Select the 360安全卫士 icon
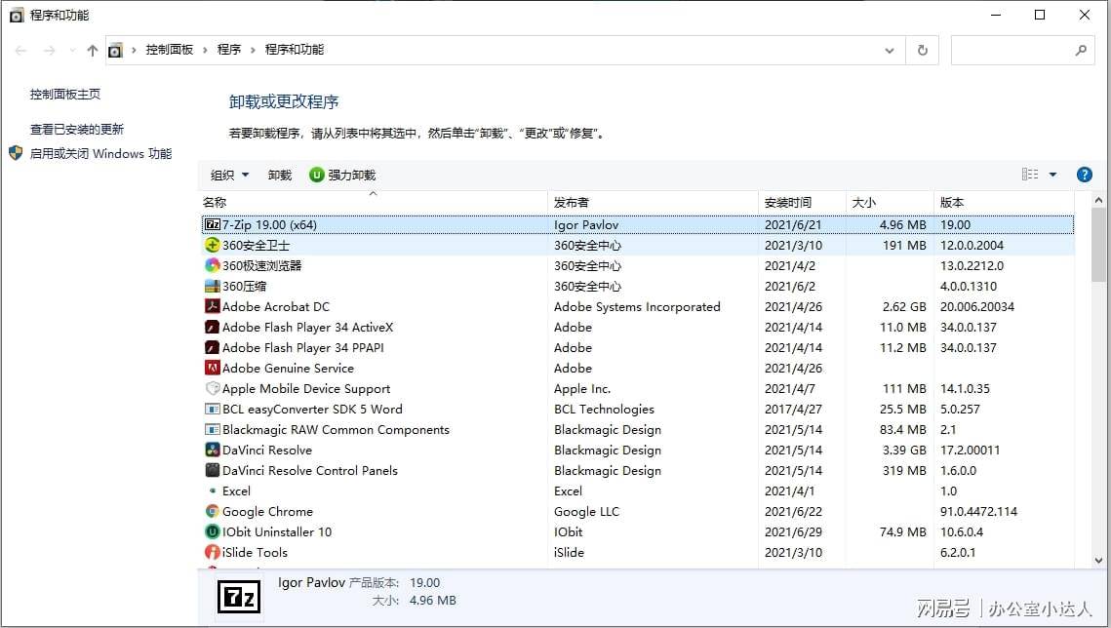The height and width of the screenshot is (628, 1111). (212, 245)
